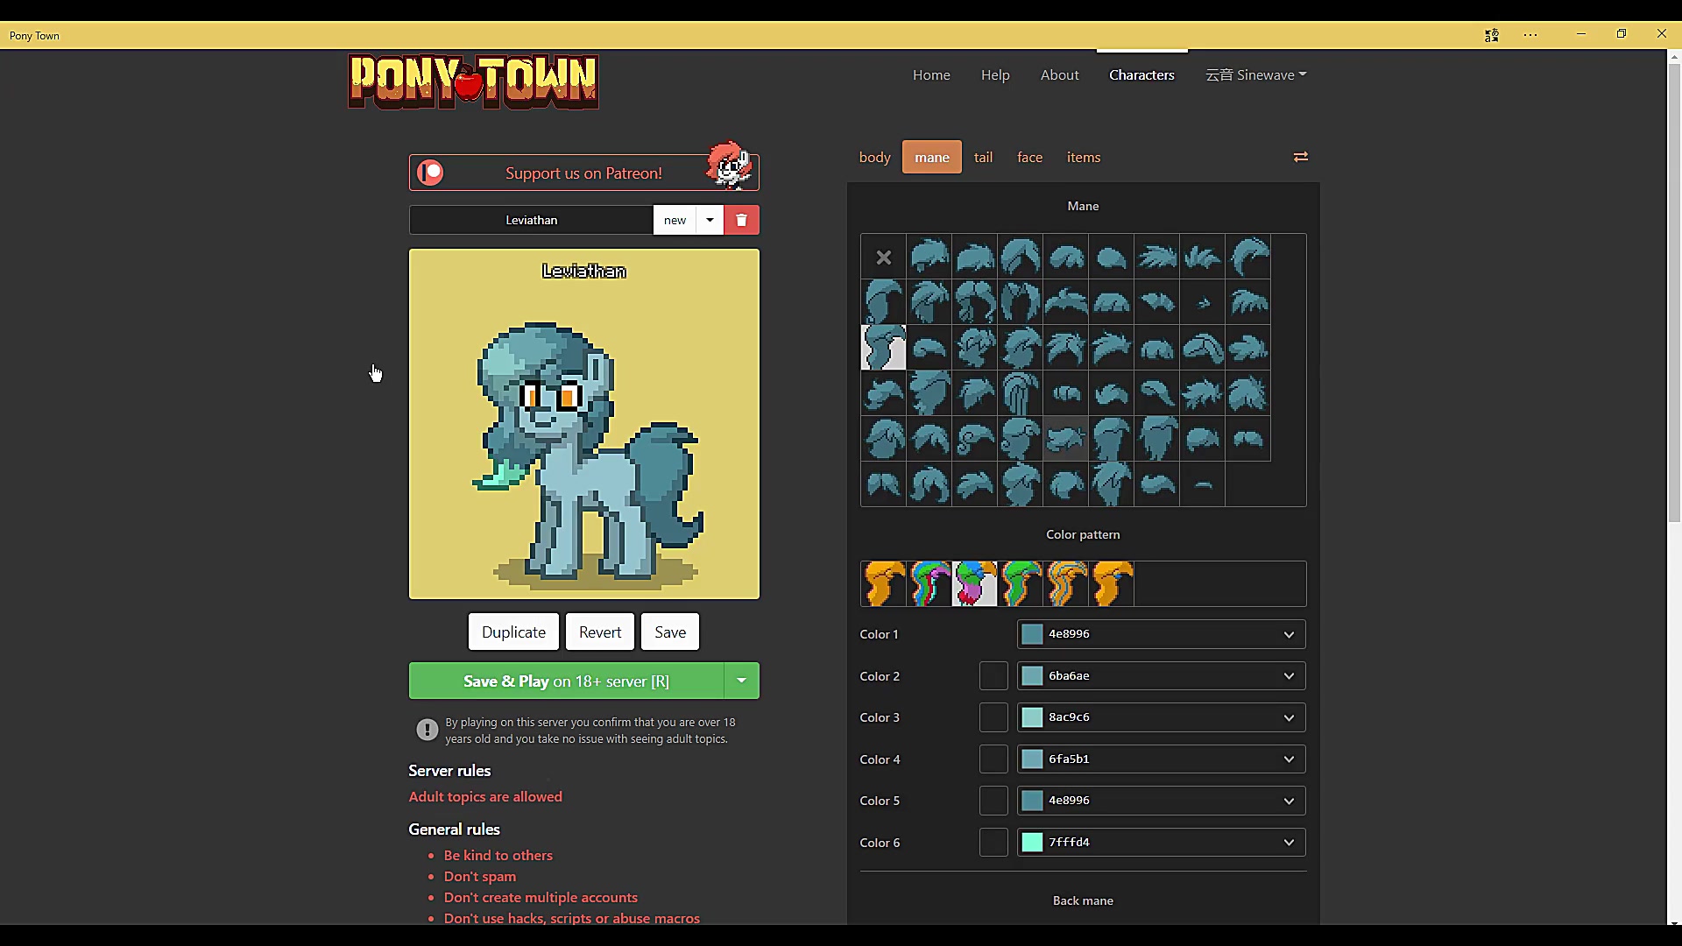Click Save & Play on 18+ server

[x=566, y=681]
